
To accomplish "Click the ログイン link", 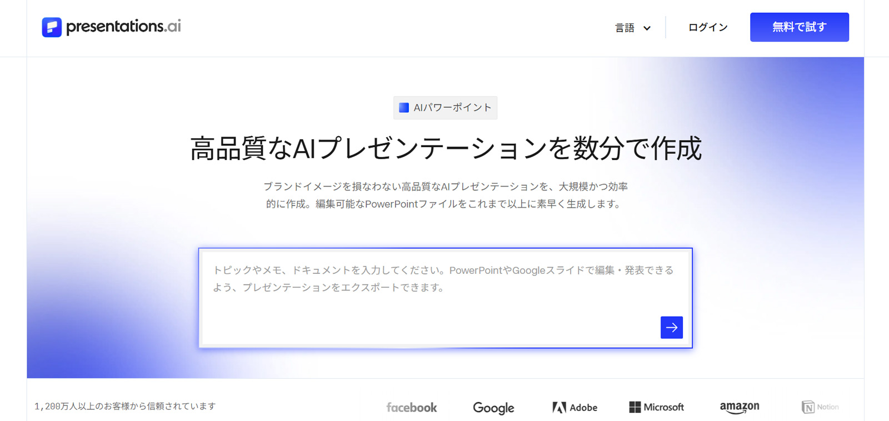I will click(x=708, y=27).
